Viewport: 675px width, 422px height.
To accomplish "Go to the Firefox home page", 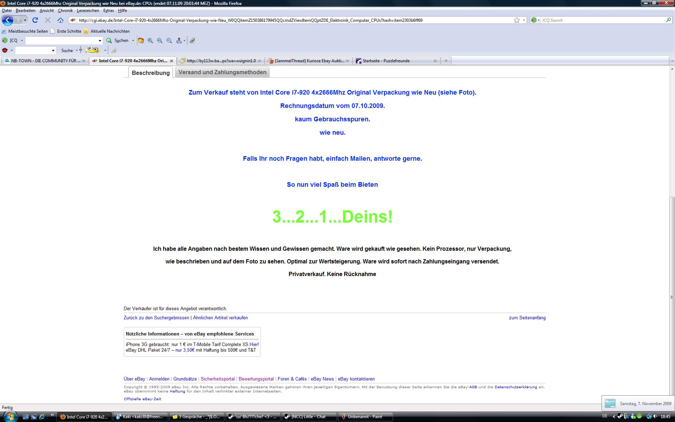I will point(60,20).
